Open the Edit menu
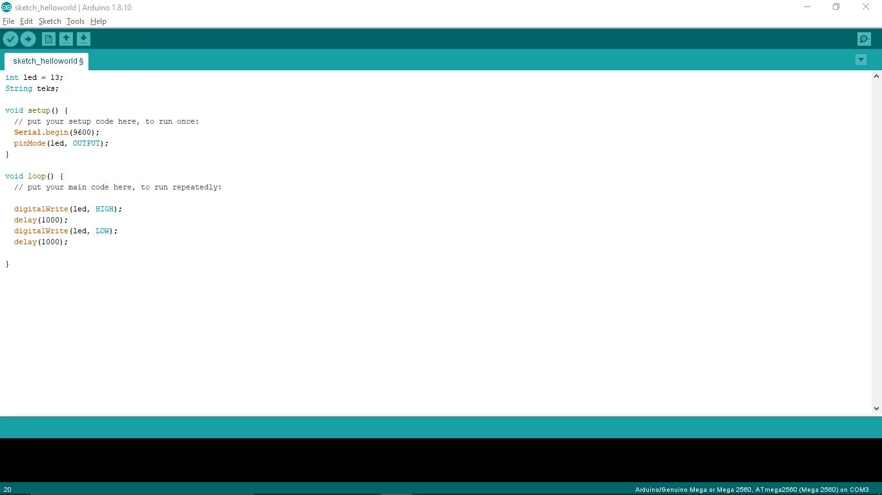 (x=26, y=21)
